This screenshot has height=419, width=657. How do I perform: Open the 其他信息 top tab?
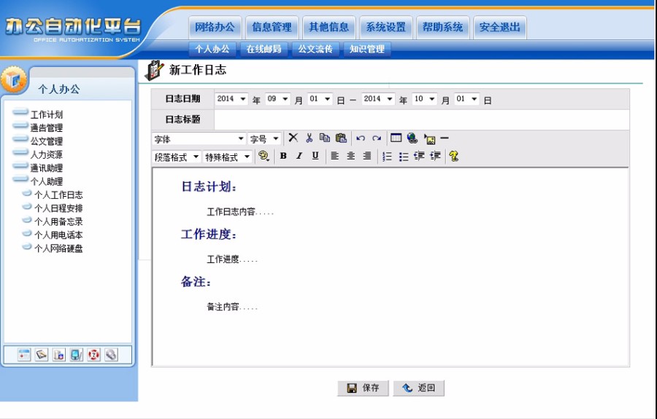pos(329,28)
